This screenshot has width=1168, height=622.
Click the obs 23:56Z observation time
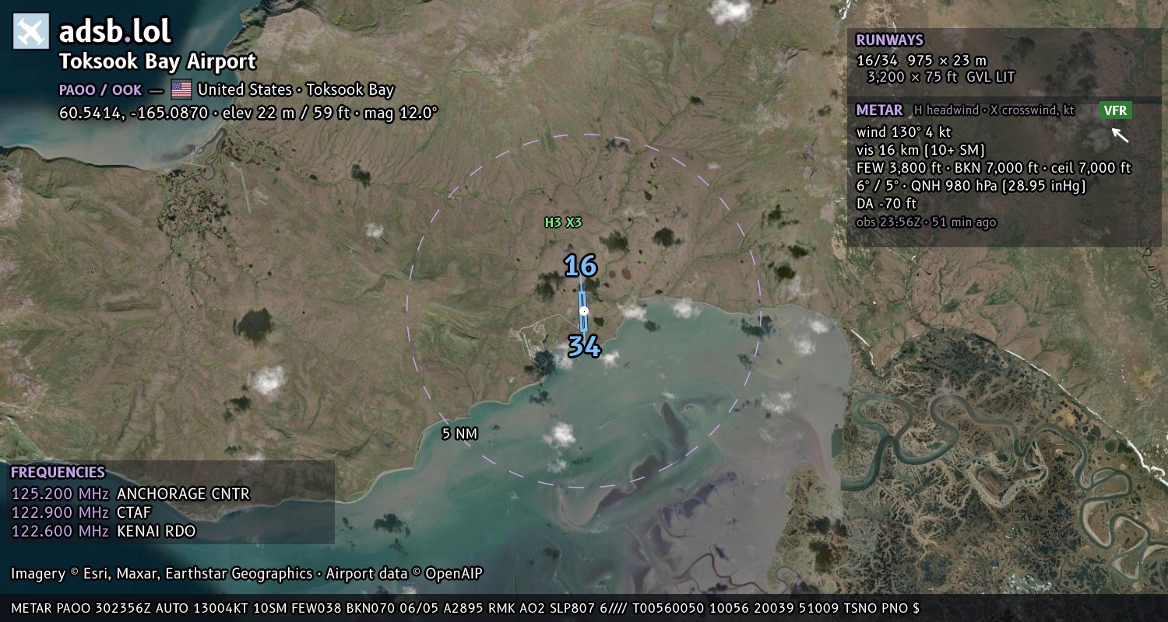tap(926, 222)
